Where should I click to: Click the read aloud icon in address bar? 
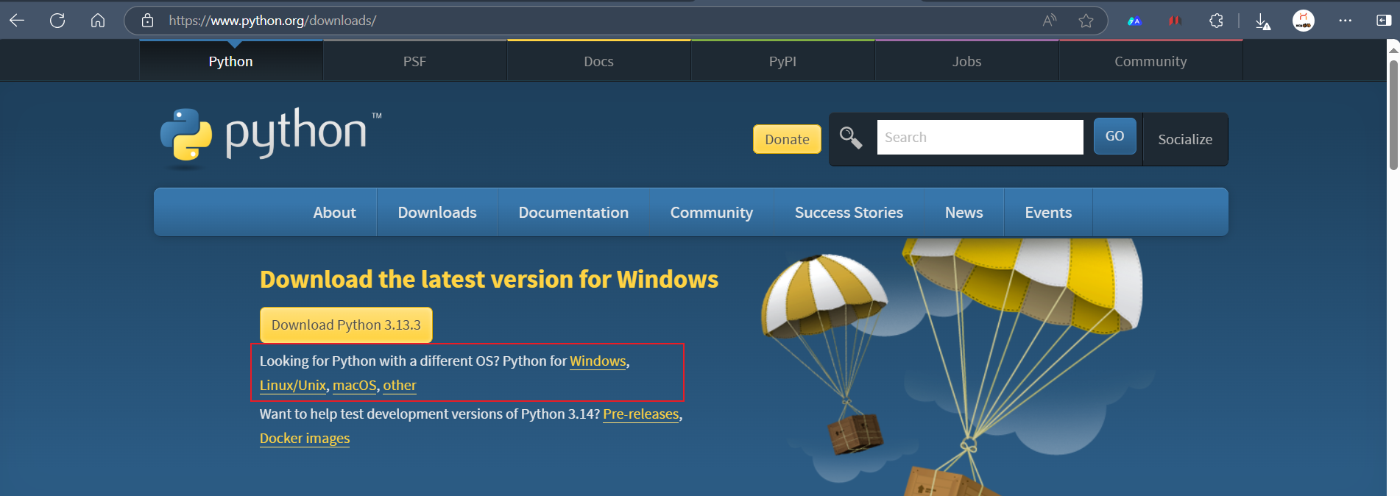click(x=1050, y=21)
